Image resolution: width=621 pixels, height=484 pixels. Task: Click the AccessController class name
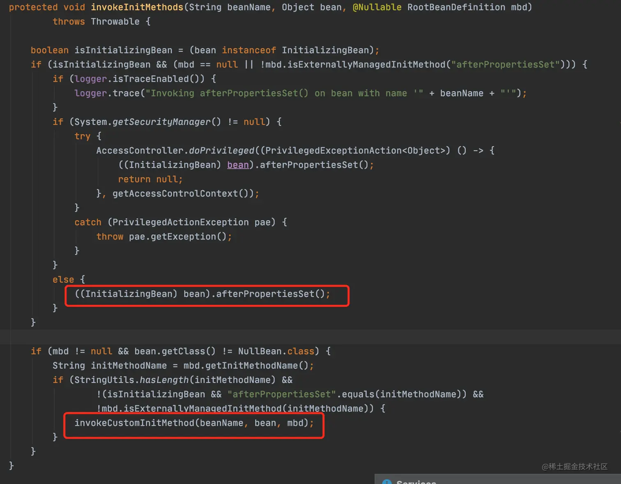(x=140, y=150)
